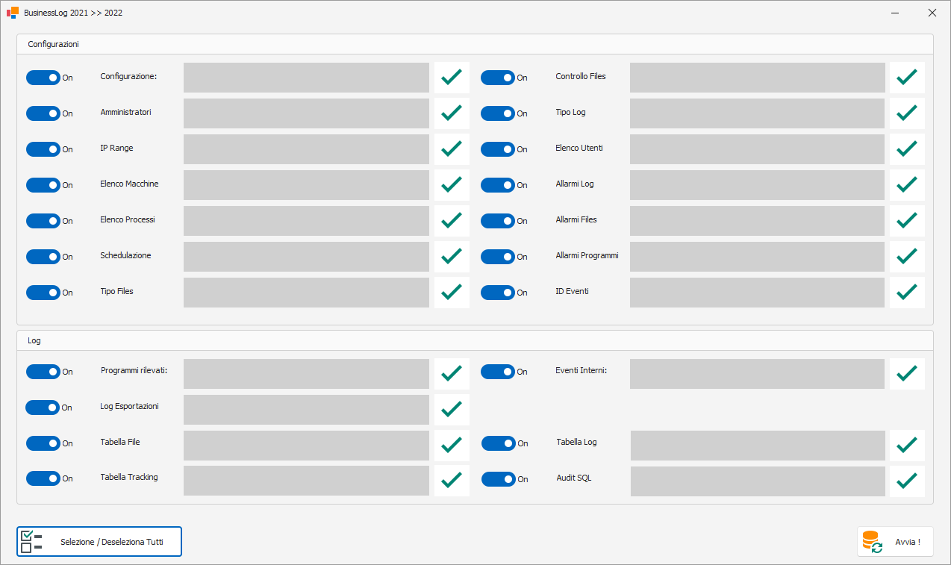Click the checkmark icon for Elenco Utenti
Image resolution: width=951 pixels, height=565 pixels.
[907, 149]
